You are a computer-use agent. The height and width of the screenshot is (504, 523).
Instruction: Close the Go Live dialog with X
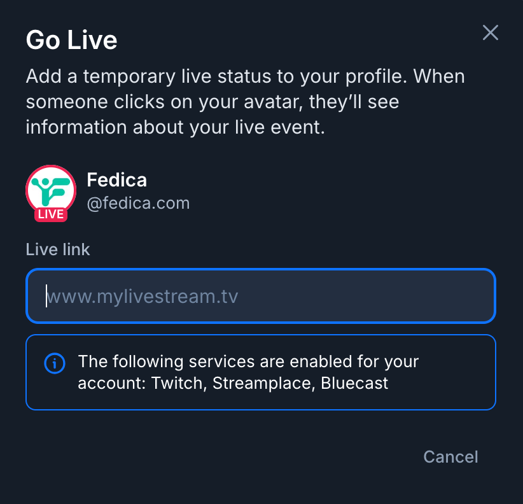click(x=490, y=33)
